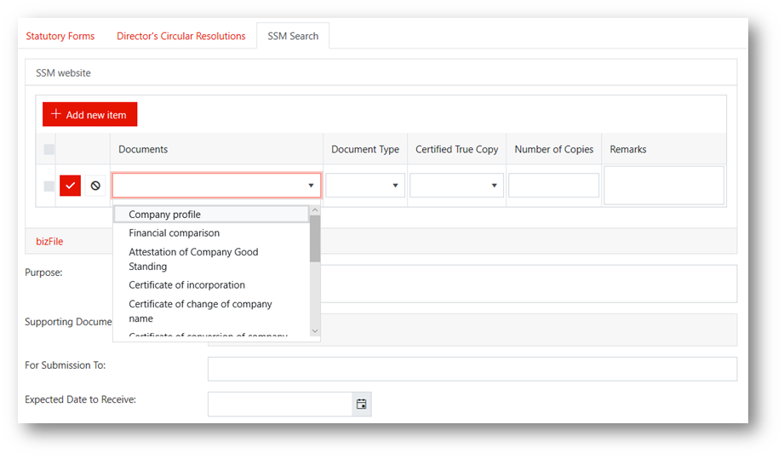Switch to the Statutory Forms tab
The width and height of the screenshot is (784, 459).
[60, 36]
